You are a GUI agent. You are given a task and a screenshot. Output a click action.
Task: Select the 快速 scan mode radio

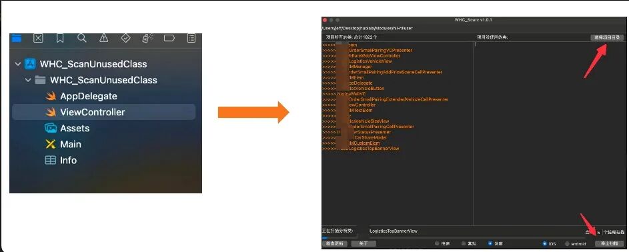(x=438, y=243)
